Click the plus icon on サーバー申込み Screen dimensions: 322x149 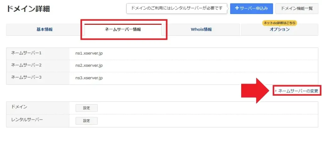(237, 8)
